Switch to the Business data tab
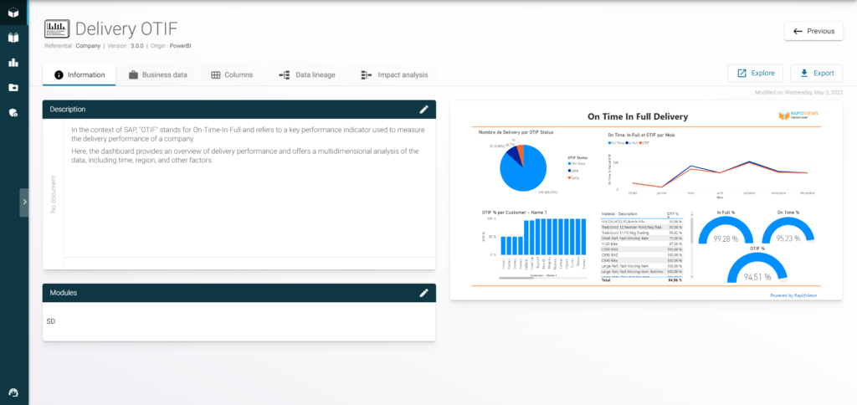Screen dimensions: 857x405 point(157,74)
